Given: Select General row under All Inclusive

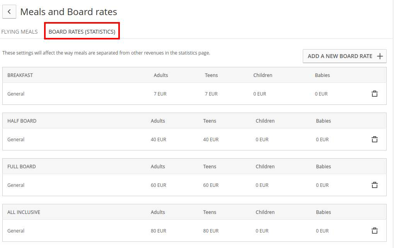Looking at the screenshot, I should [194, 231].
